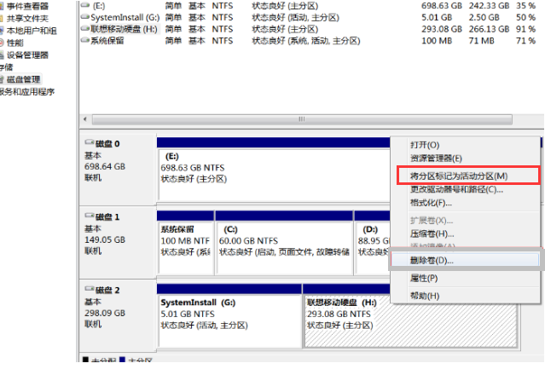Click the drive icon for 联想移动硬盘 (H:)
Image resolution: width=545 pixels, height=369 pixels.
coord(84,29)
